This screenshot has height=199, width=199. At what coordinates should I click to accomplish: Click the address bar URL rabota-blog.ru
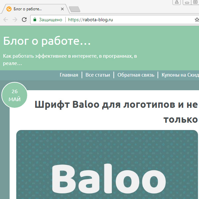90,20
